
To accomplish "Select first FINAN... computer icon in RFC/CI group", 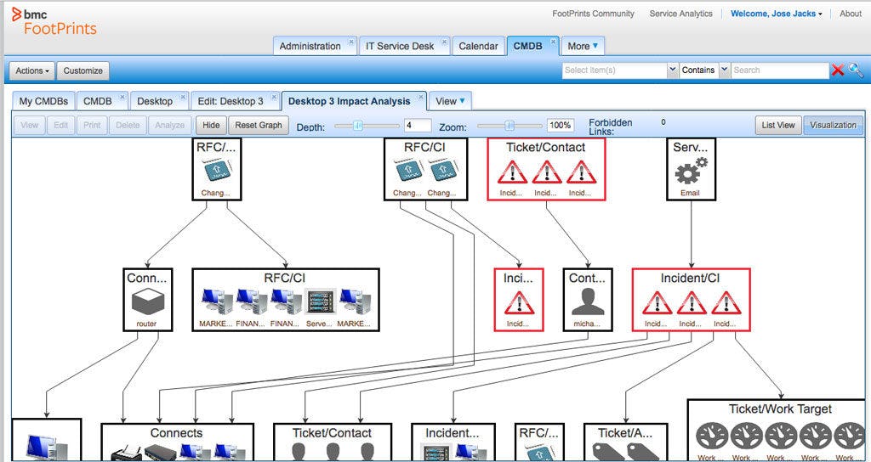I will coord(251,302).
